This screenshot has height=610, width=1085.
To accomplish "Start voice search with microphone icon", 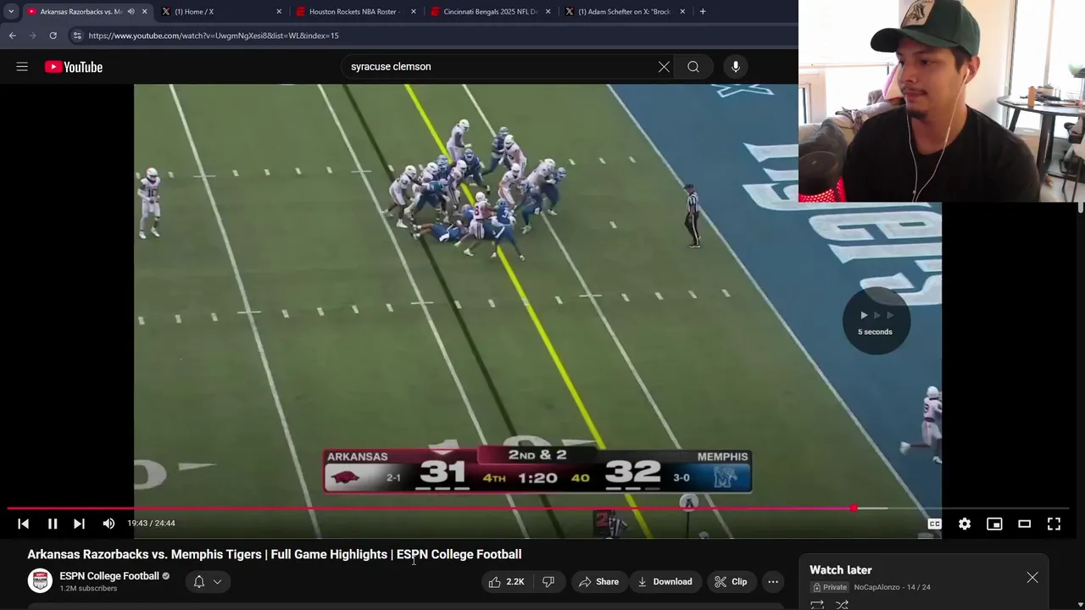I will tap(736, 67).
